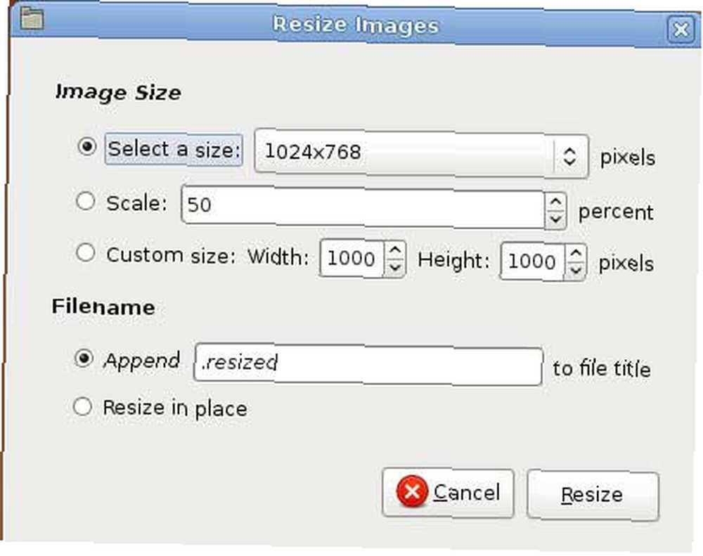Screen dimensions: 703x556
Task: Click the Resize button
Action: (x=593, y=496)
